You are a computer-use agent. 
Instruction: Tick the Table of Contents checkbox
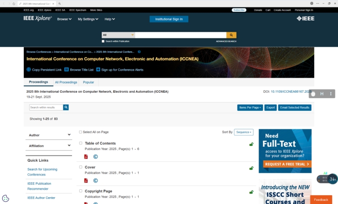(81, 143)
